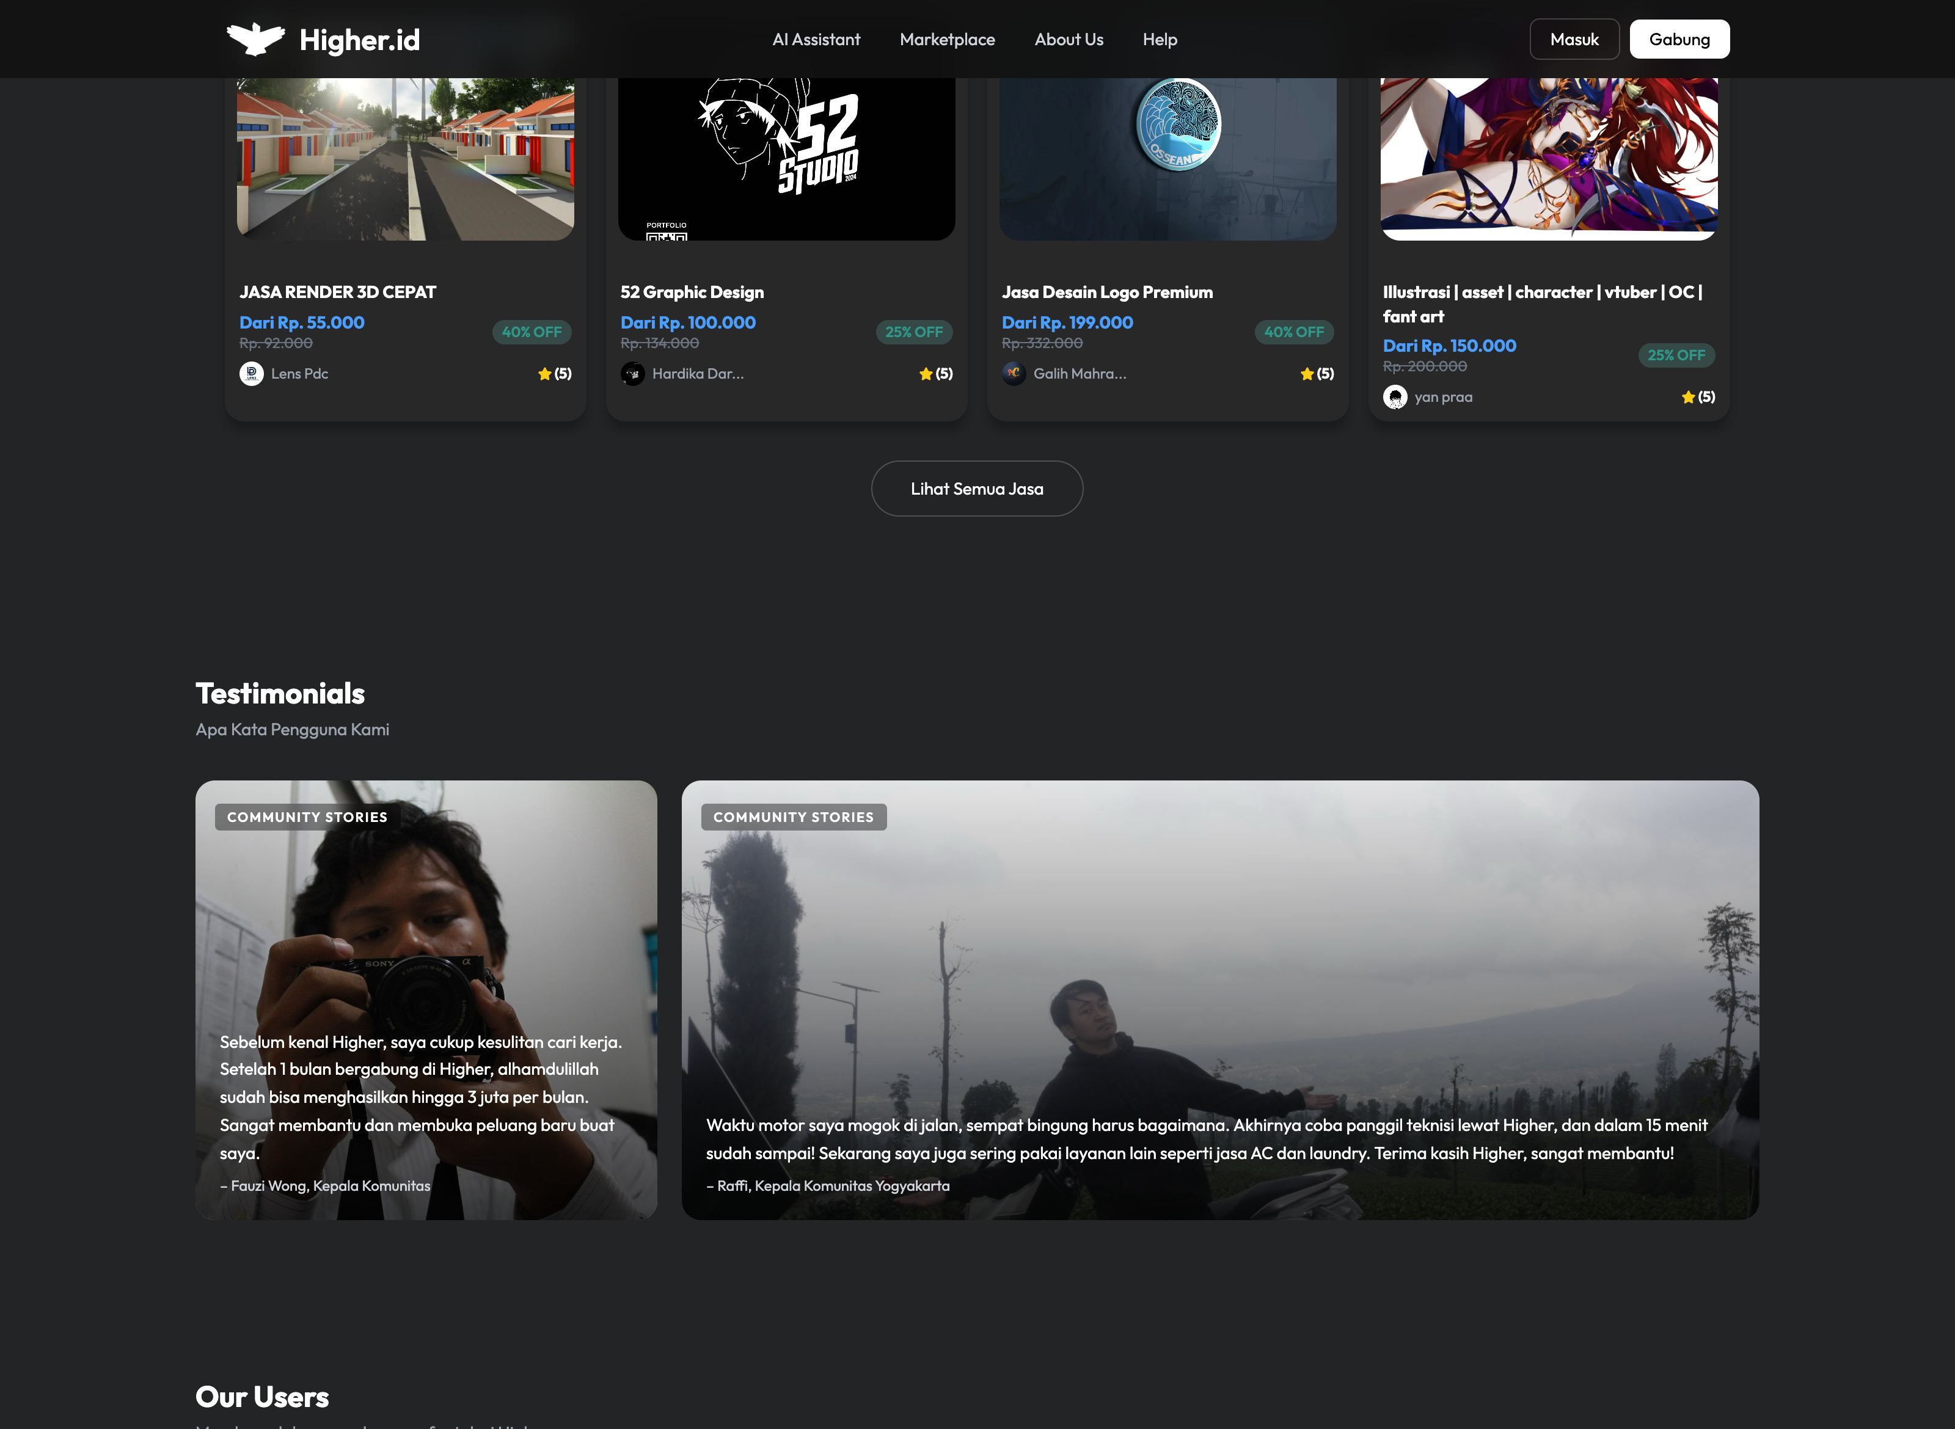Viewport: 1955px width, 1429px height.
Task: Click the Dari Rp. 100.000 price
Action: [688, 322]
